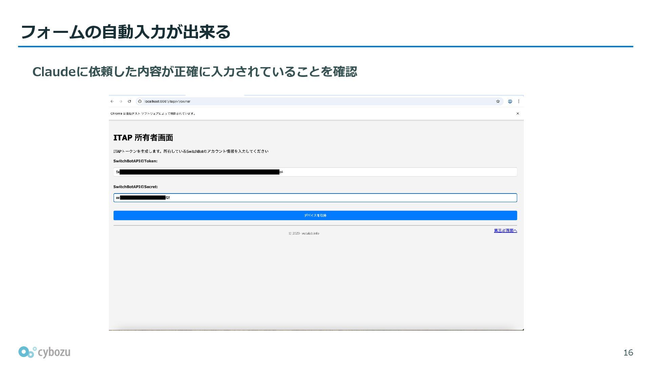Open Chrome three-dot menu
651x366 pixels.
point(518,101)
